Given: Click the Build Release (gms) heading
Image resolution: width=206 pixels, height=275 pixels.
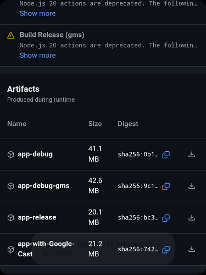Looking at the screenshot, I should 52,35.
